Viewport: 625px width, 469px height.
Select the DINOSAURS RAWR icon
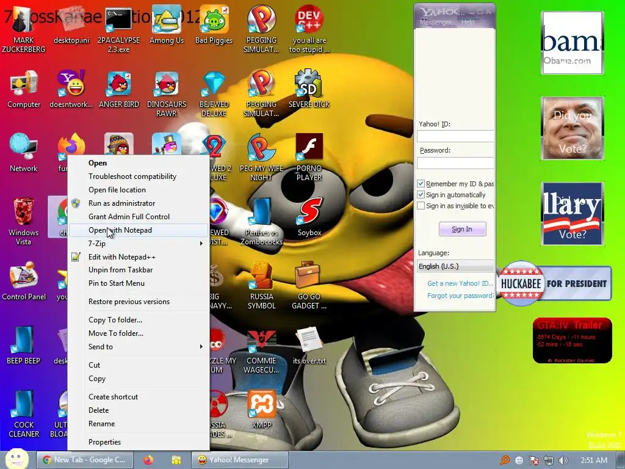pos(166,93)
